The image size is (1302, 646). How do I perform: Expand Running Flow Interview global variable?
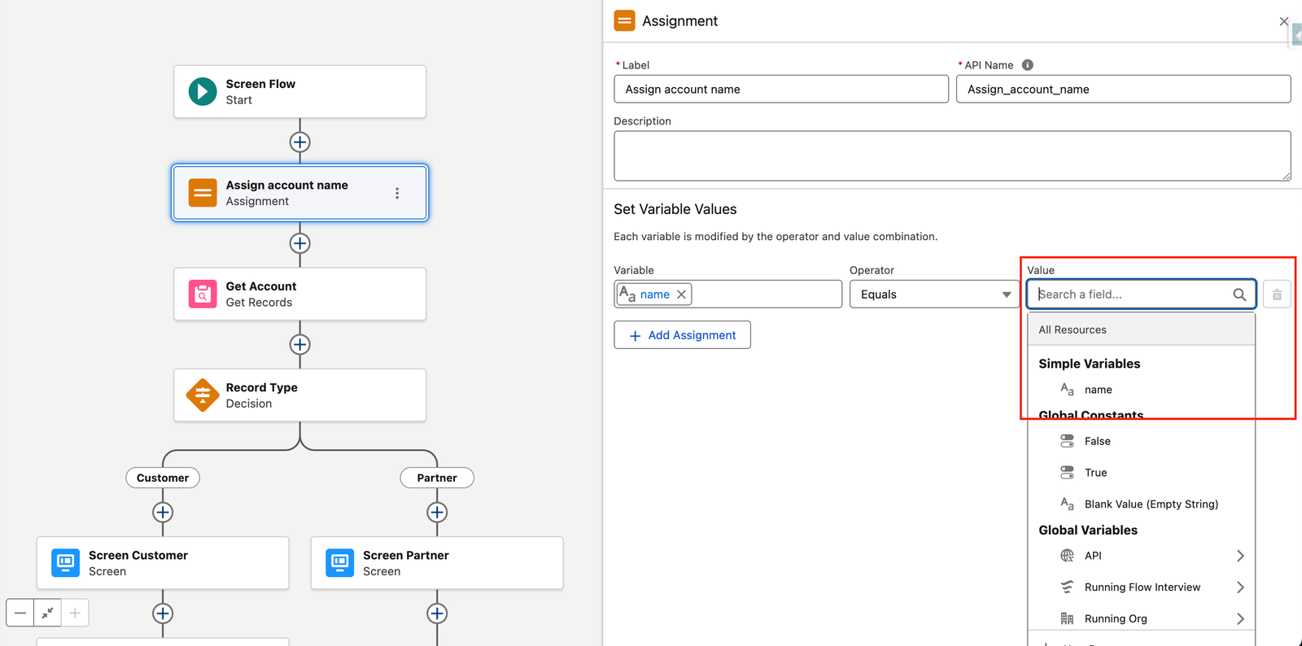[x=1239, y=587]
